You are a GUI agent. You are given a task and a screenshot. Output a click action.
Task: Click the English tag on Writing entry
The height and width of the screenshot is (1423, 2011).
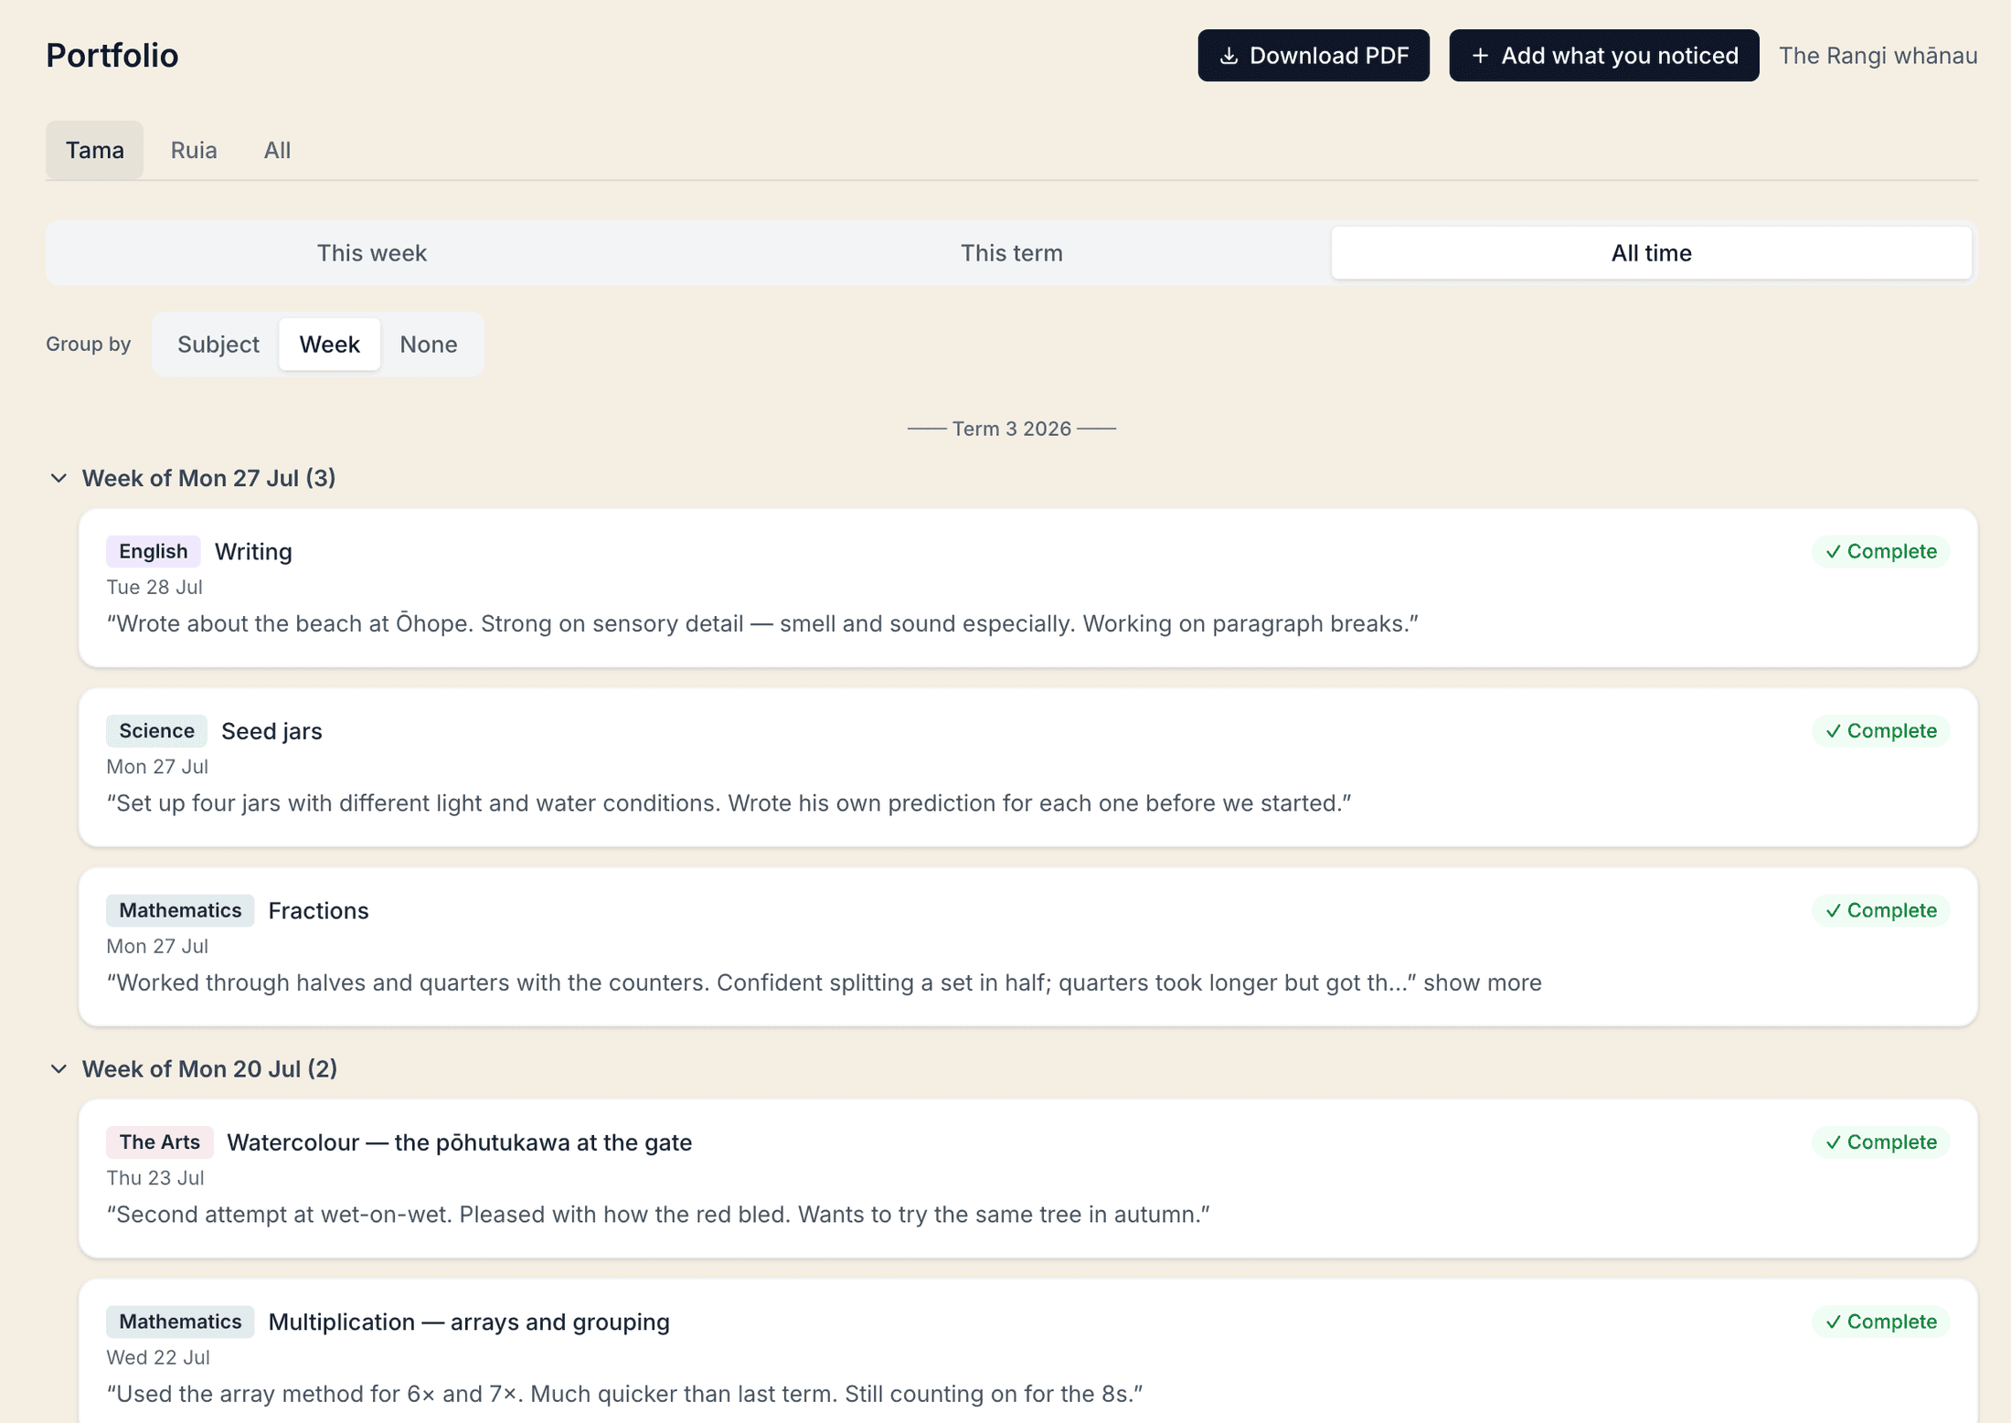[x=153, y=551]
